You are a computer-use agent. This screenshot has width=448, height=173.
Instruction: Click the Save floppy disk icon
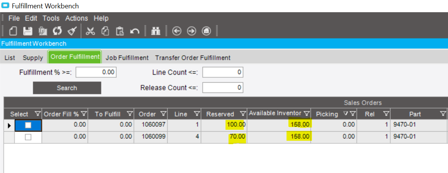28,31
